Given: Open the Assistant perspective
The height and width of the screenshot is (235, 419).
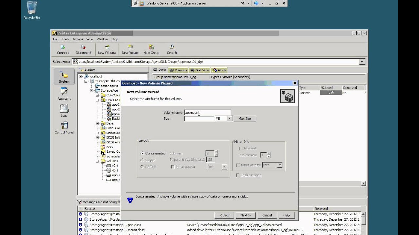Looking at the screenshot, I should point(64,93).
